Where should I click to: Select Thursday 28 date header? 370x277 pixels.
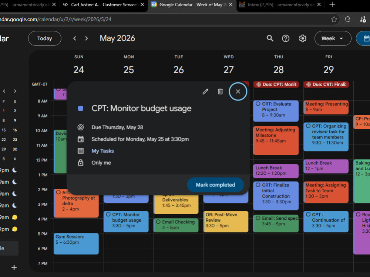click(x=279, y=69)
